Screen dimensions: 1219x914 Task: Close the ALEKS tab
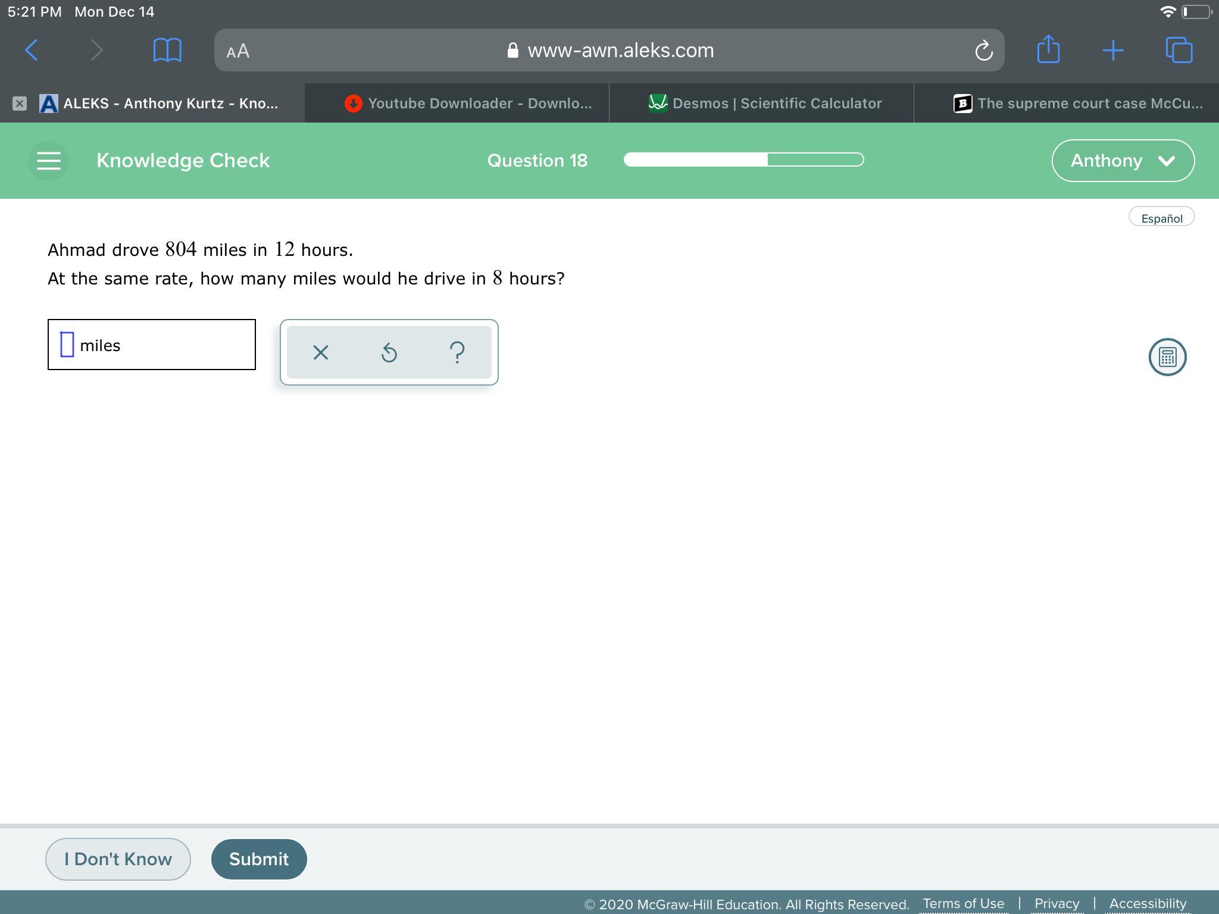point(20,104)
